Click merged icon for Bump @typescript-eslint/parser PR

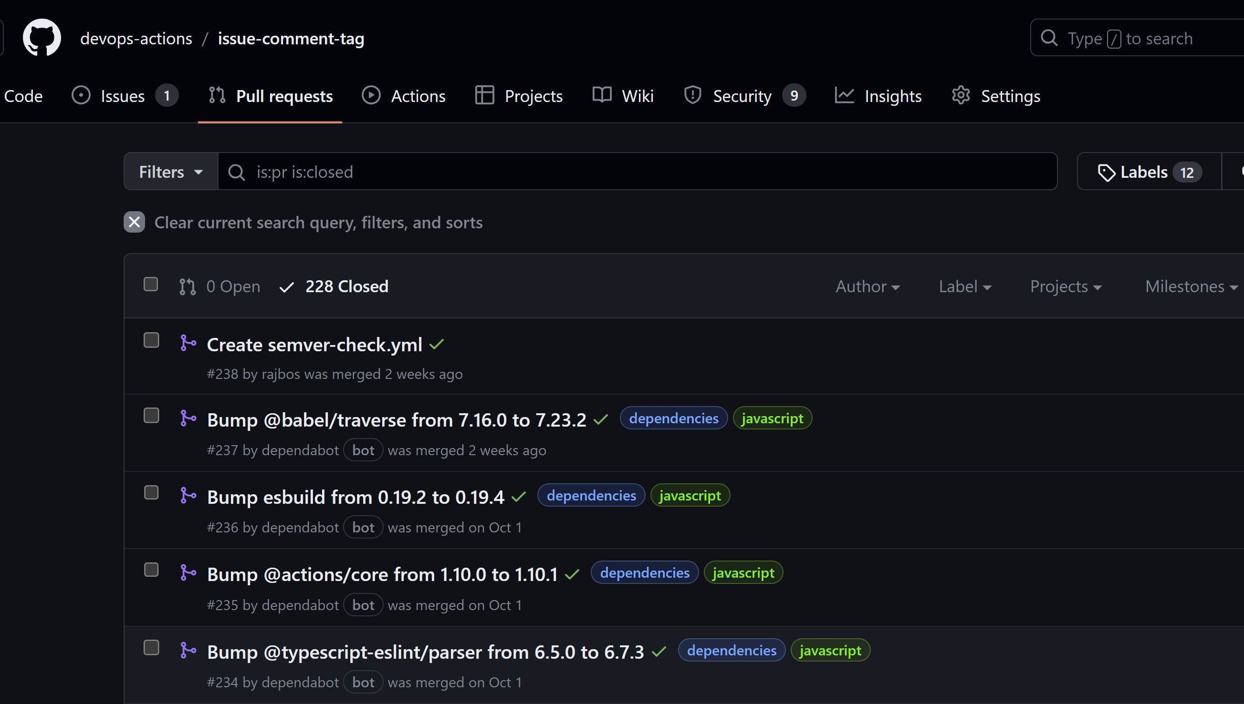188,650
